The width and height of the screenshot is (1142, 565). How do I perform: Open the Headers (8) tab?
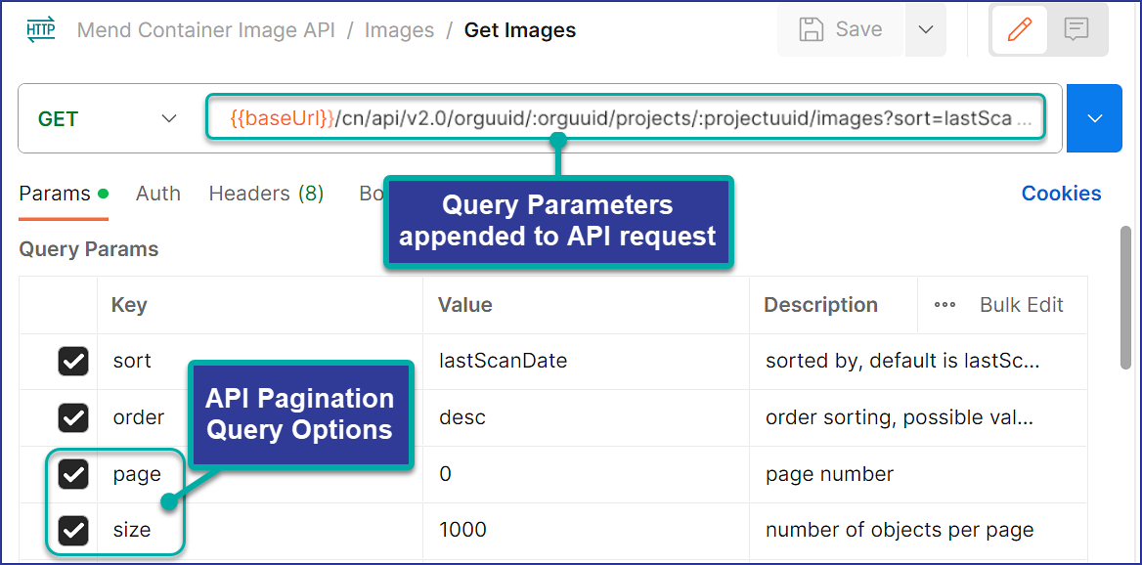click(x=265, y=194)
